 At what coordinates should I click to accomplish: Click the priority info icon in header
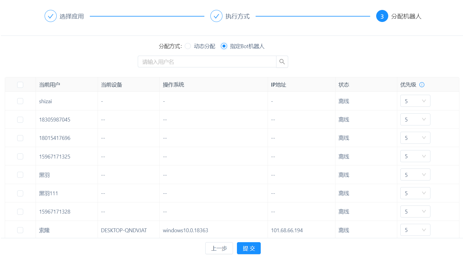tap(422, 85)
